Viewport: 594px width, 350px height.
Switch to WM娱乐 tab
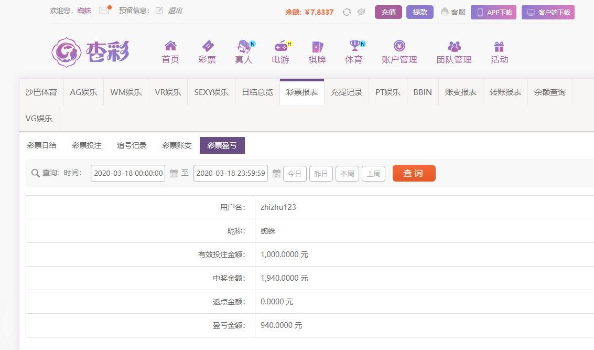click(x=126, y=92)
